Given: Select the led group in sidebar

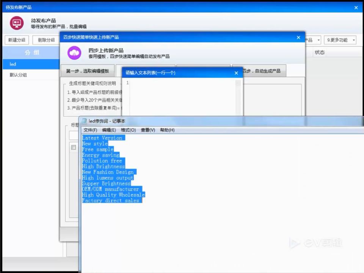Looking at the screenshot, I should click(31, 64).
